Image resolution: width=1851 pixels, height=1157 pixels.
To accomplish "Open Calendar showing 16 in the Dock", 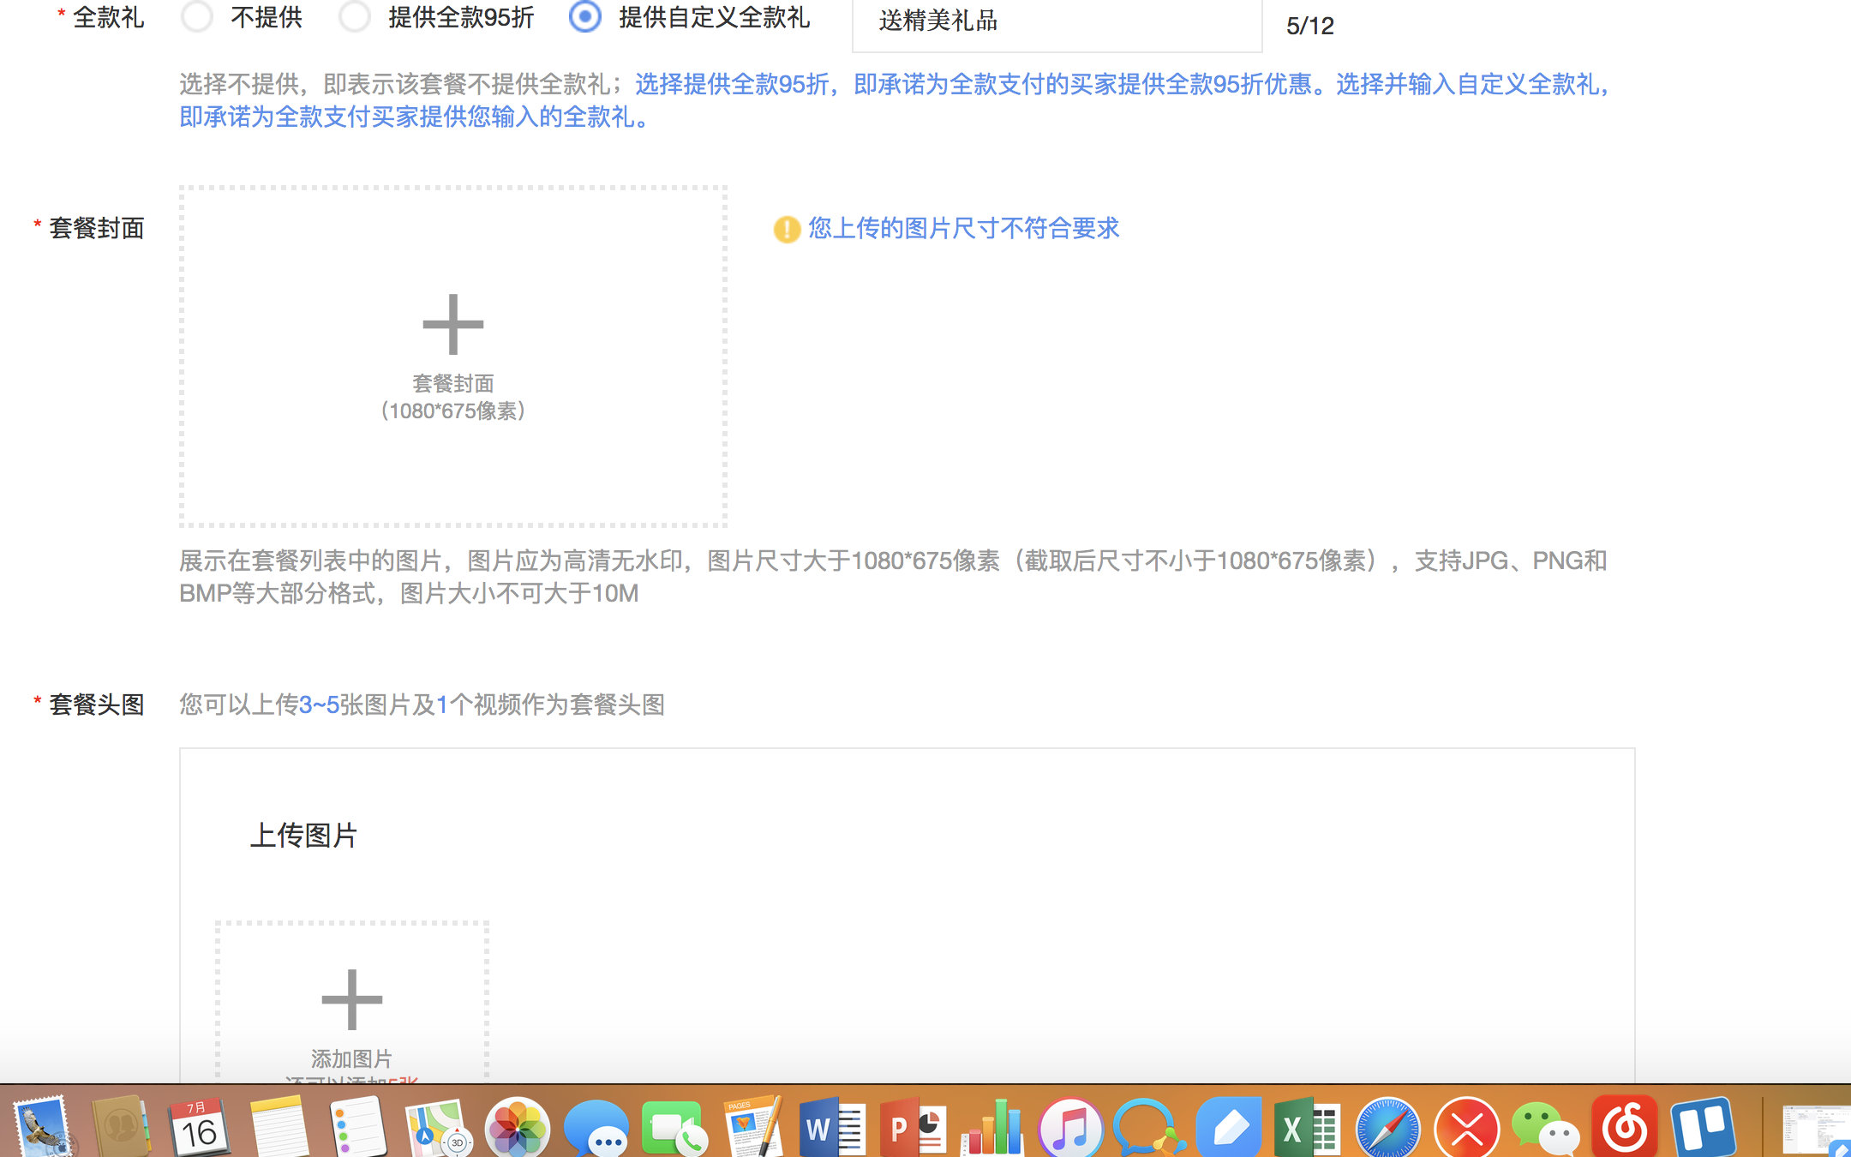I will (199, 1125).
